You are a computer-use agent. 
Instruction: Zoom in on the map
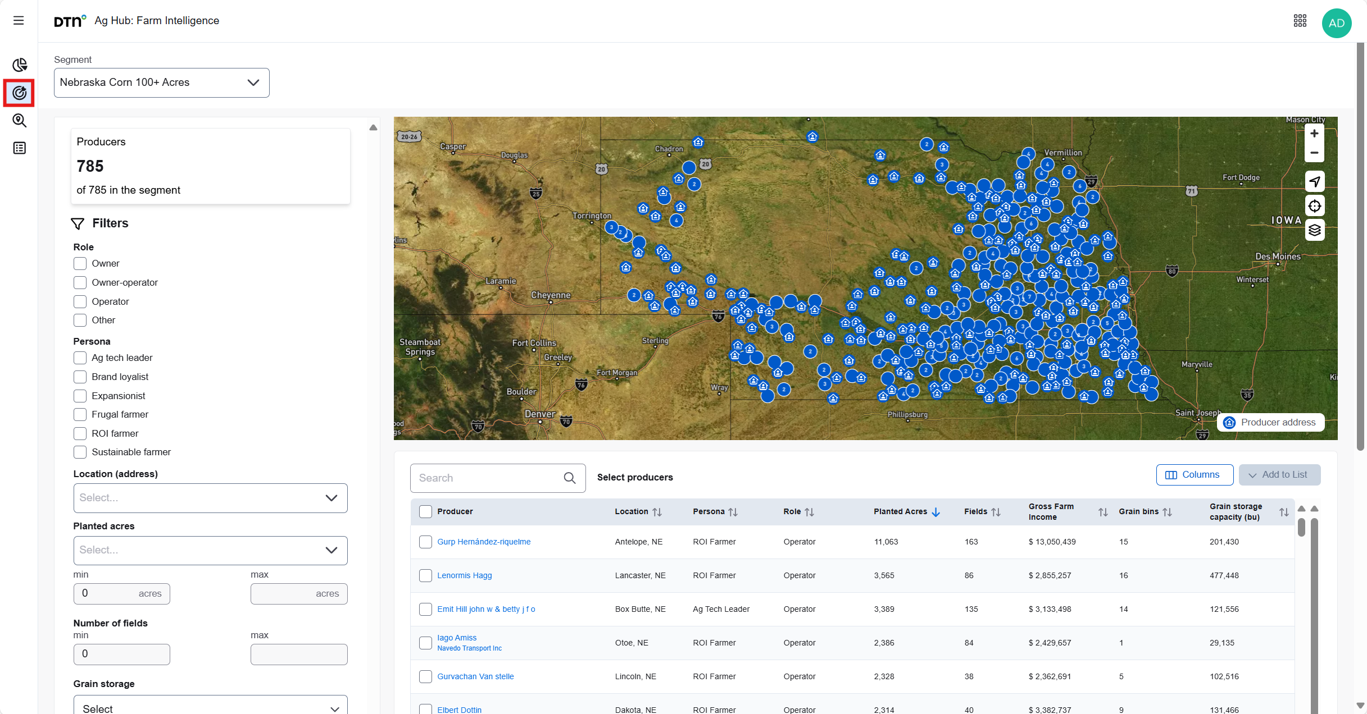[x=1314, y=134]
